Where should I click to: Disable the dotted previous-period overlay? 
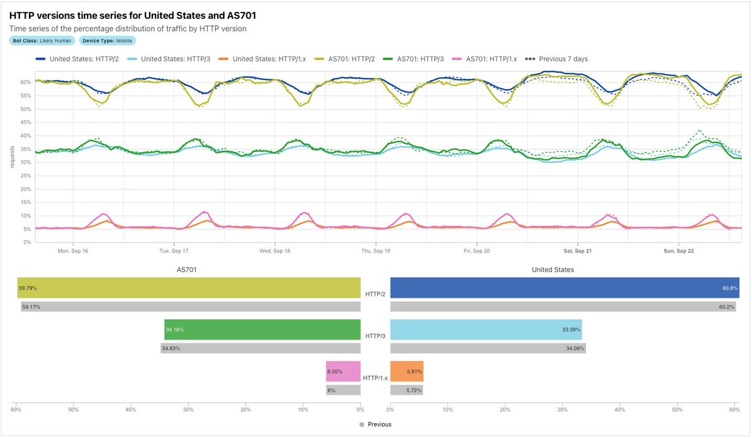click(558, 58)
